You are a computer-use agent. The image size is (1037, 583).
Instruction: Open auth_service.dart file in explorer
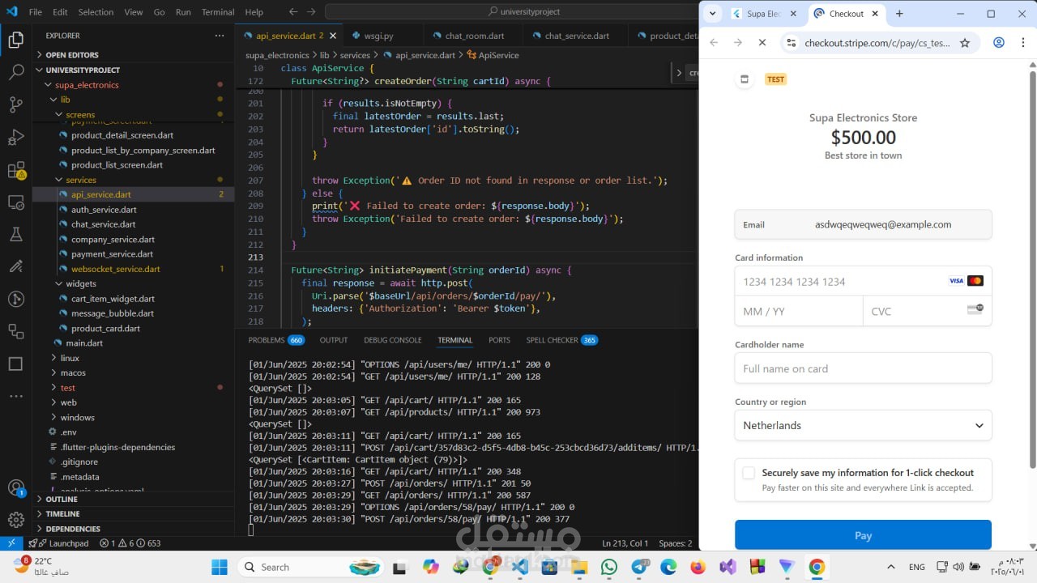[x=103, y=210]
